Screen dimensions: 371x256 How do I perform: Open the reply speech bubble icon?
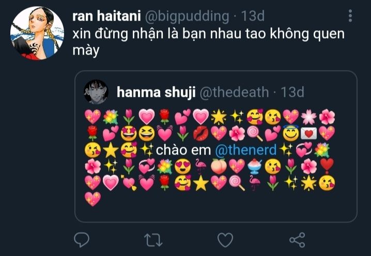(x=82, y=240)
